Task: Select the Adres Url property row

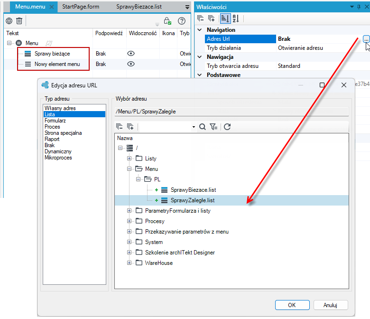Action: point(240,39)
